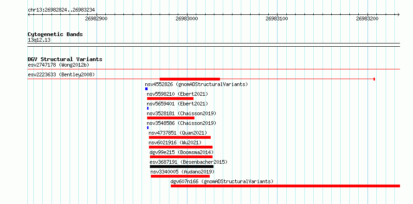Click the red bar under nsv6021916

[181, 147]
